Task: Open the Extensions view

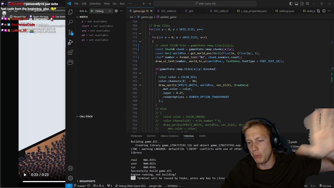Action: [x=70, y=52]
